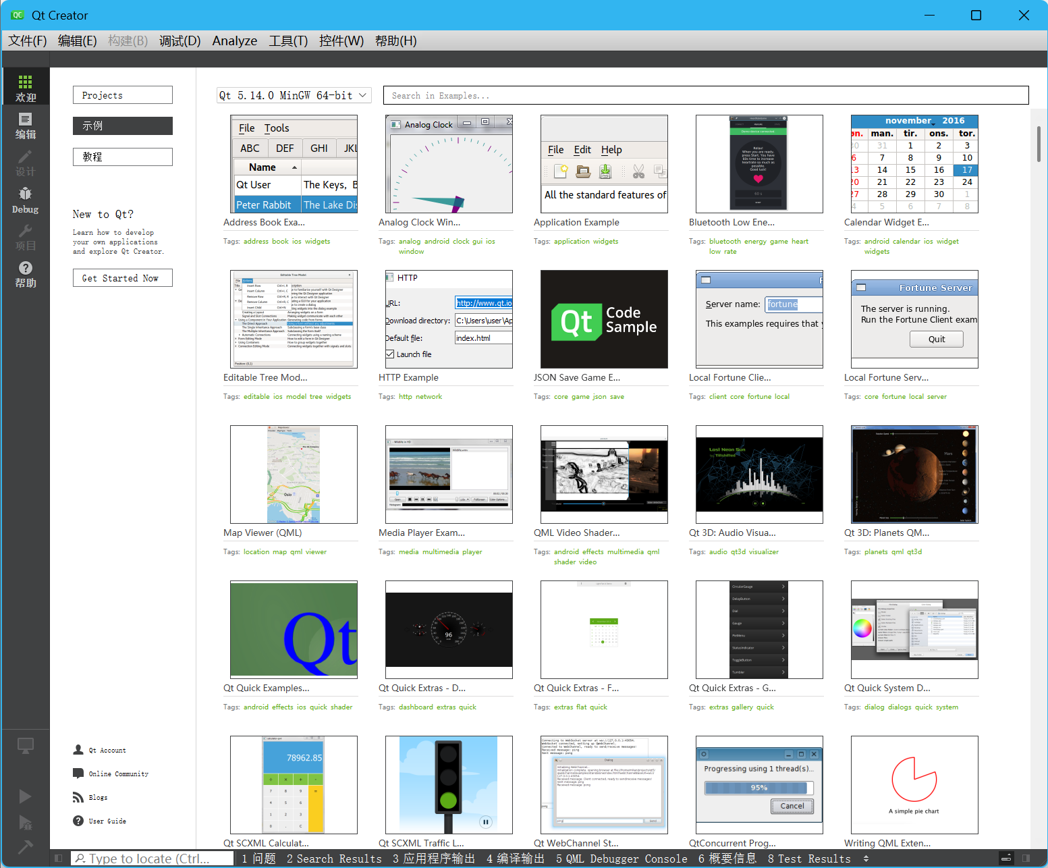Image resolution: width=1048 pixels, height=868 pixels.
Task: Open the 5 QML Debugger Console pane
Action: coord(622,859)
